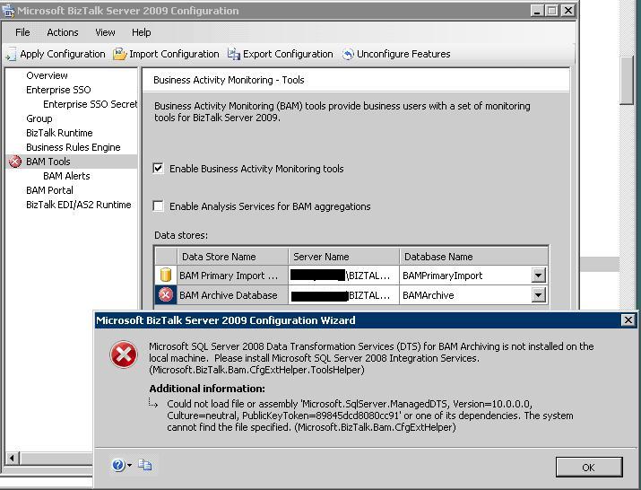Click the Unconfigure Features button label
This screenshot has width=641, height=490.
(x=403, y=54)
